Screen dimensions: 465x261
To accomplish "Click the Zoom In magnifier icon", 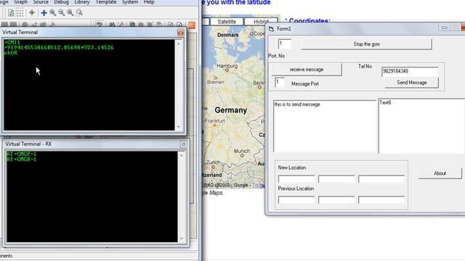I will point(53,13).
